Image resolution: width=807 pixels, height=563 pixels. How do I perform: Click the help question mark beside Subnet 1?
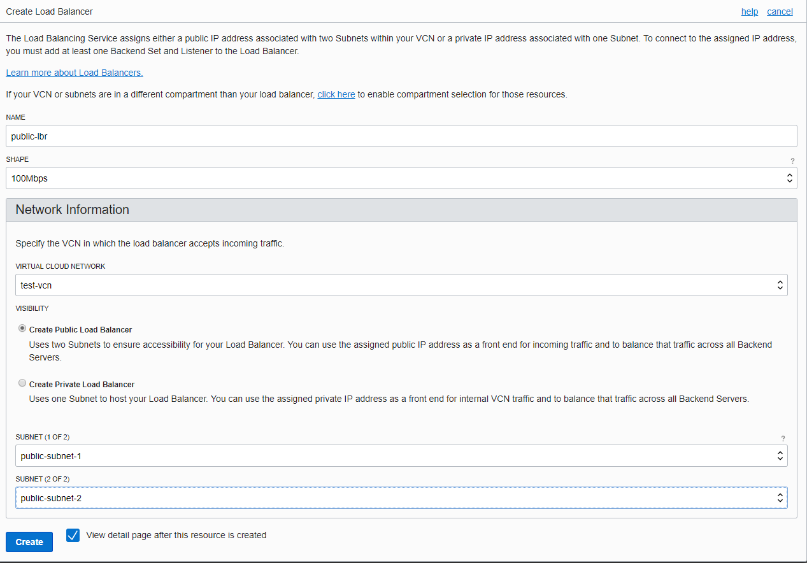click(x=783, y=438)
